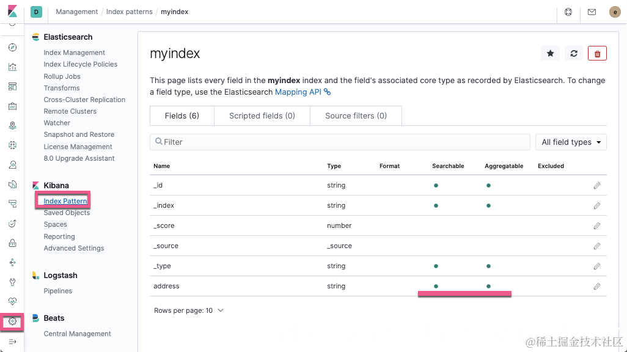
Task: Delete the myindex index pattern
Action: tap(597, 54)
